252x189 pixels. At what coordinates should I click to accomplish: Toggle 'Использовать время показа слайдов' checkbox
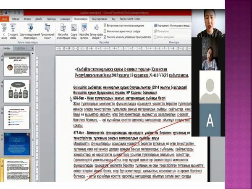pos(105,31)
